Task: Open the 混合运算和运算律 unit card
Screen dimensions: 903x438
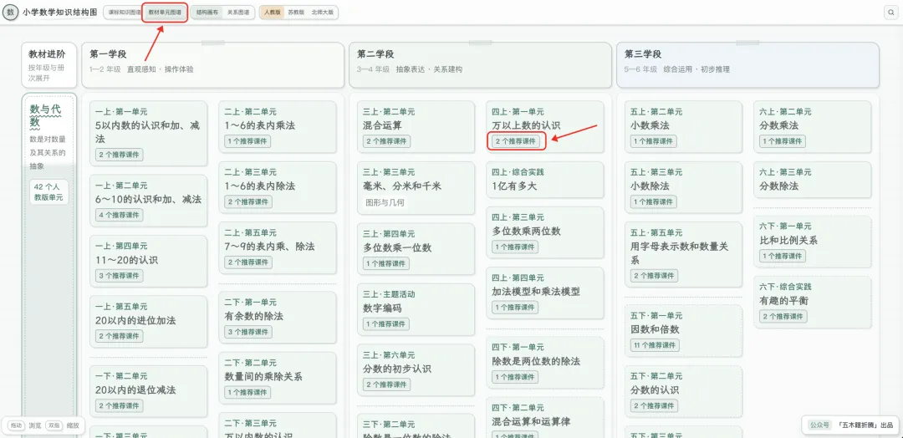Action: tap(545, 417)
